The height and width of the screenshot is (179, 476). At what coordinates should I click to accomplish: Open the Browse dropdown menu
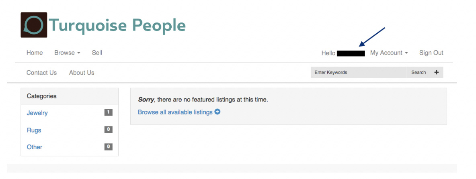[x=67, y=53]
